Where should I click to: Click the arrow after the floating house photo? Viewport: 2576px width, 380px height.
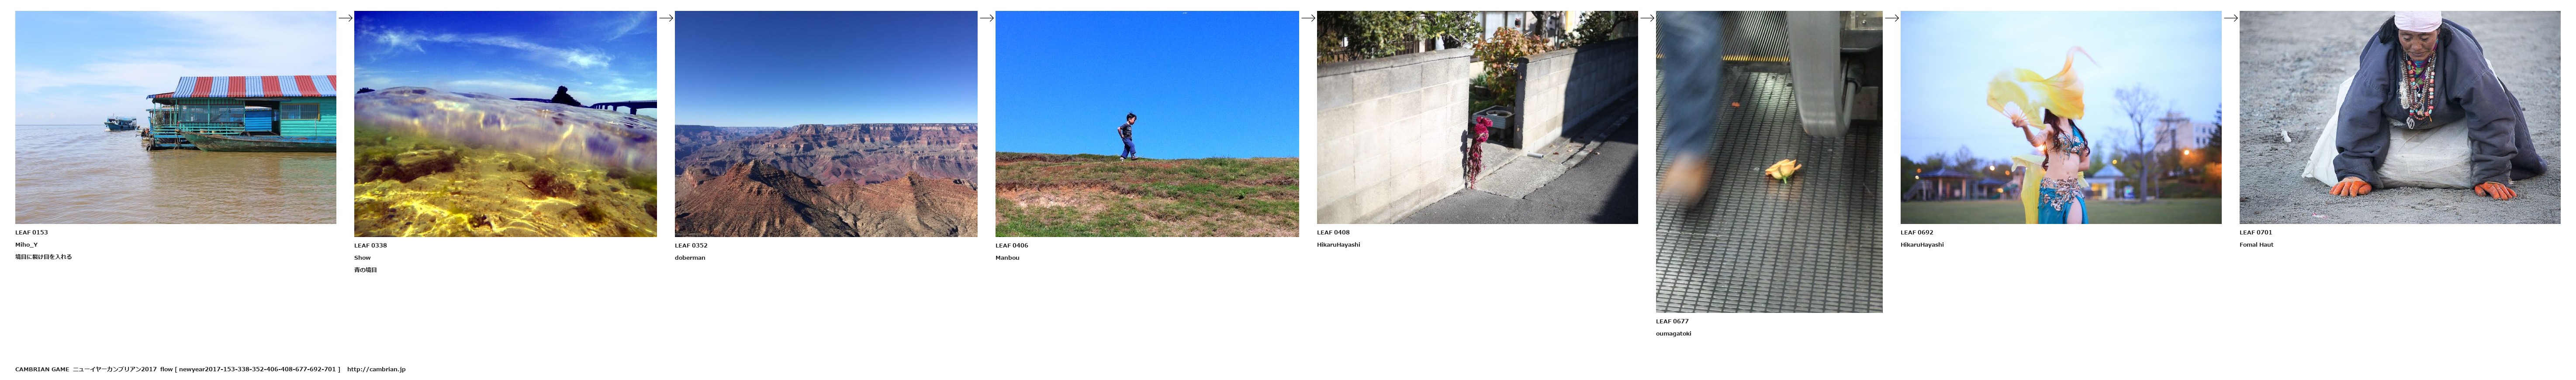coord(345,18)
